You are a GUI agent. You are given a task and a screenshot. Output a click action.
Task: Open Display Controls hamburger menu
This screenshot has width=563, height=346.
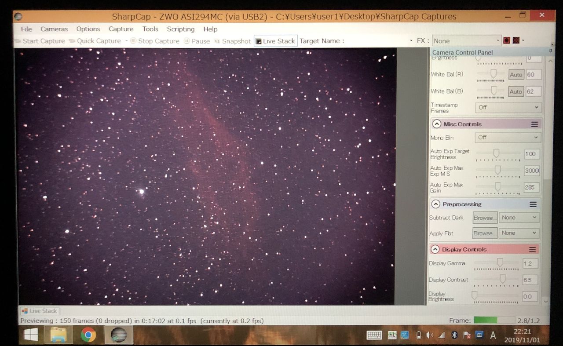[x=533, y=250]
